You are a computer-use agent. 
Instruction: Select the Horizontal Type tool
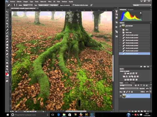point(7,57)
